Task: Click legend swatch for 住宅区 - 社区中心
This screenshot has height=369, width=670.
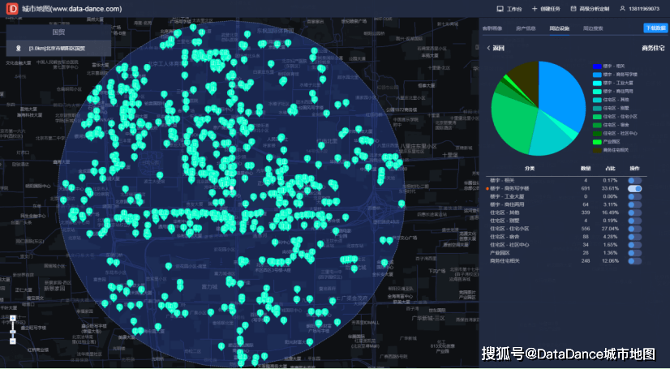Action: click(597, 134)
